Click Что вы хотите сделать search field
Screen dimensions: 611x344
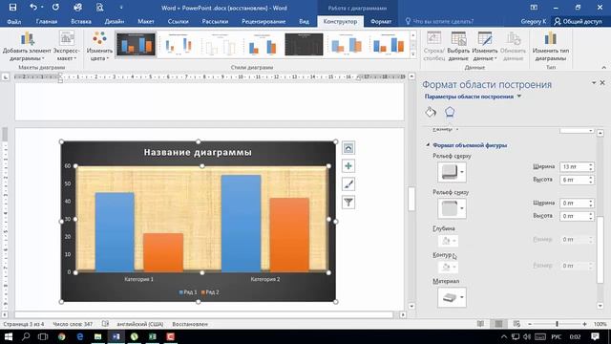pyautogui.click(x=443, y=21)
